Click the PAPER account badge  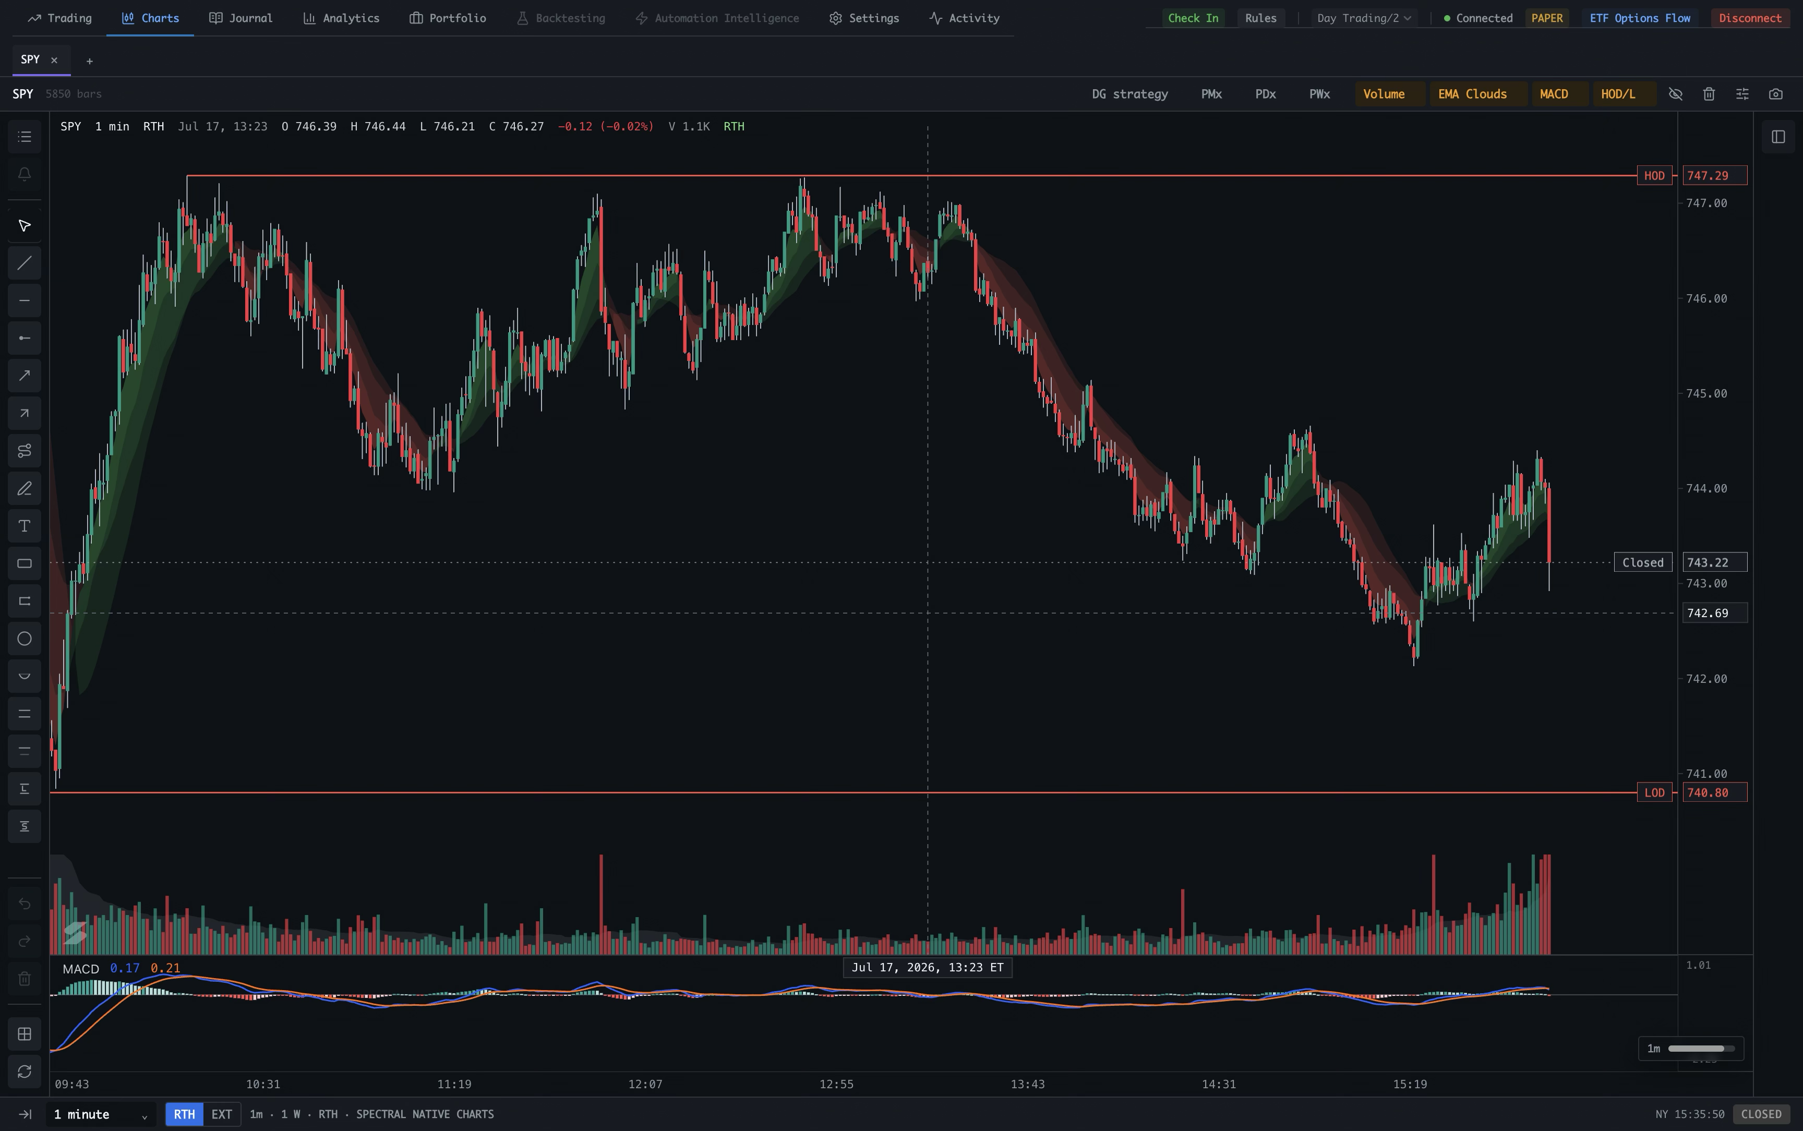click(1546, 18)
